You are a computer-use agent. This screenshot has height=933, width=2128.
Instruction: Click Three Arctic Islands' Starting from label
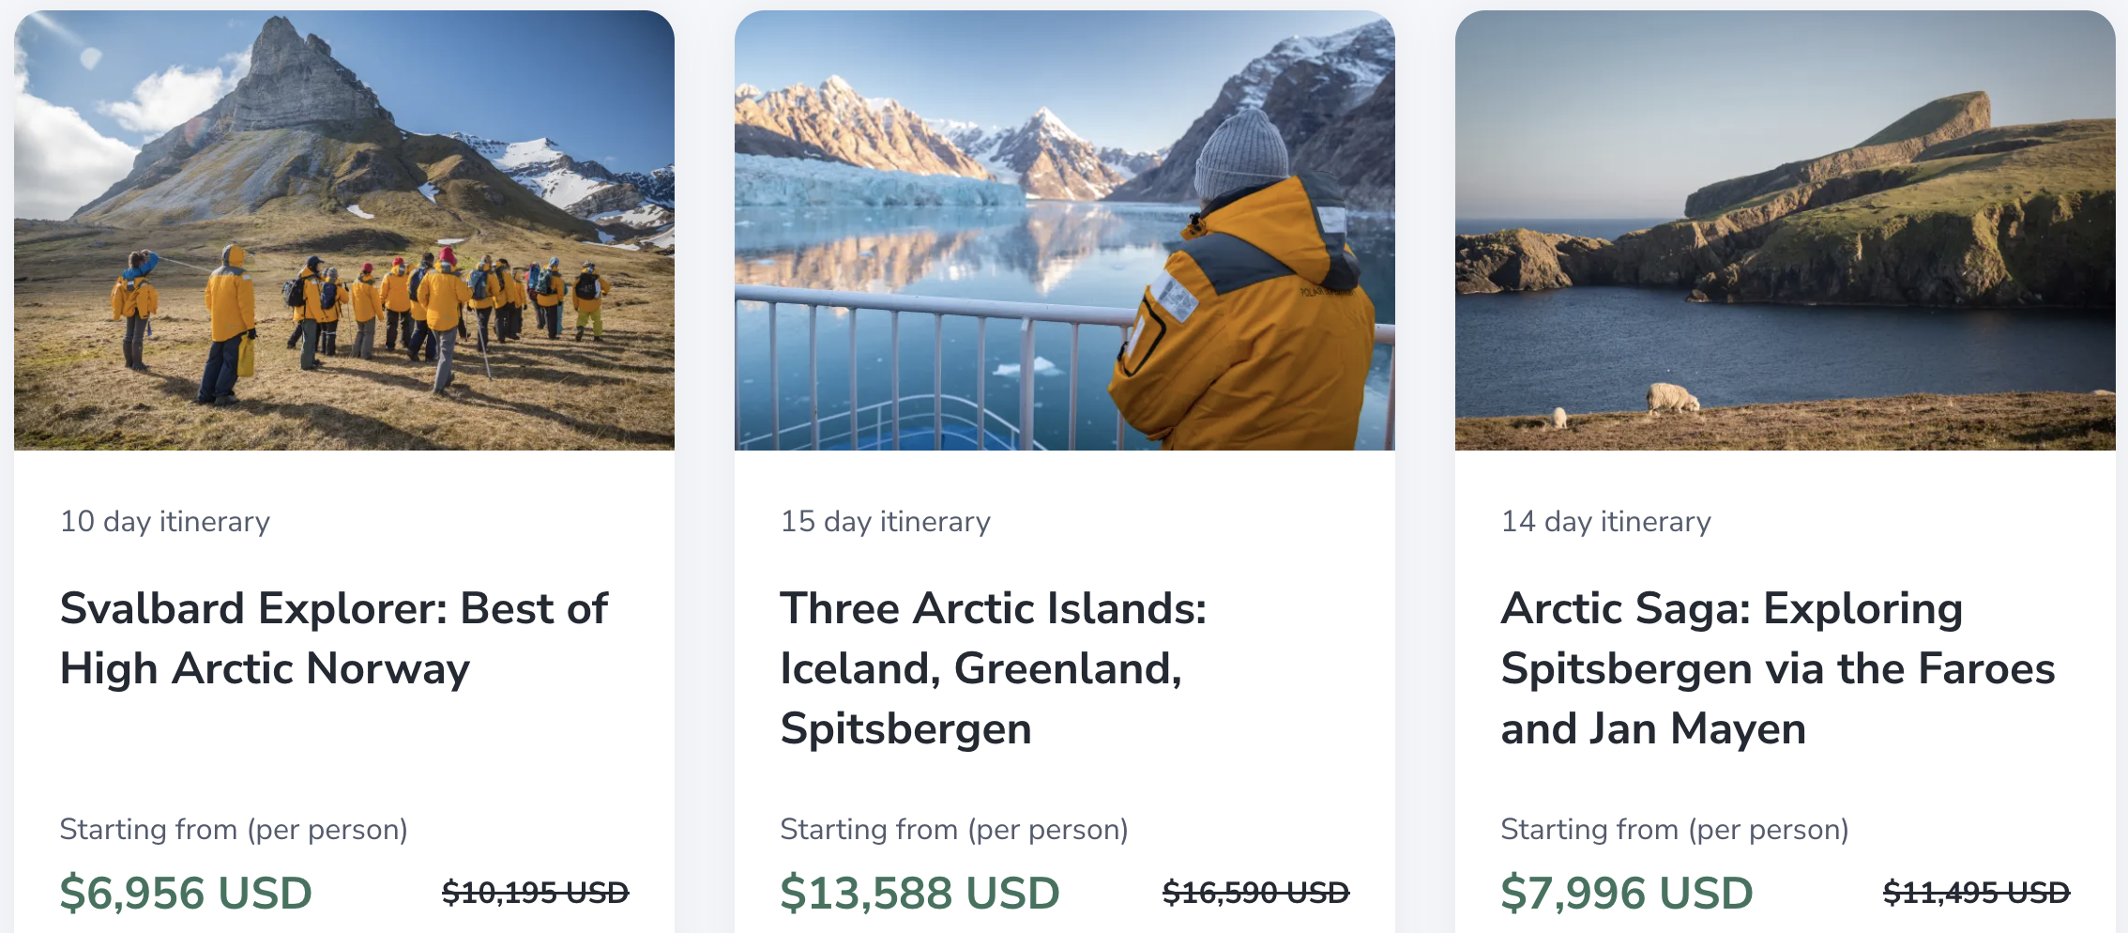point(954,830)
